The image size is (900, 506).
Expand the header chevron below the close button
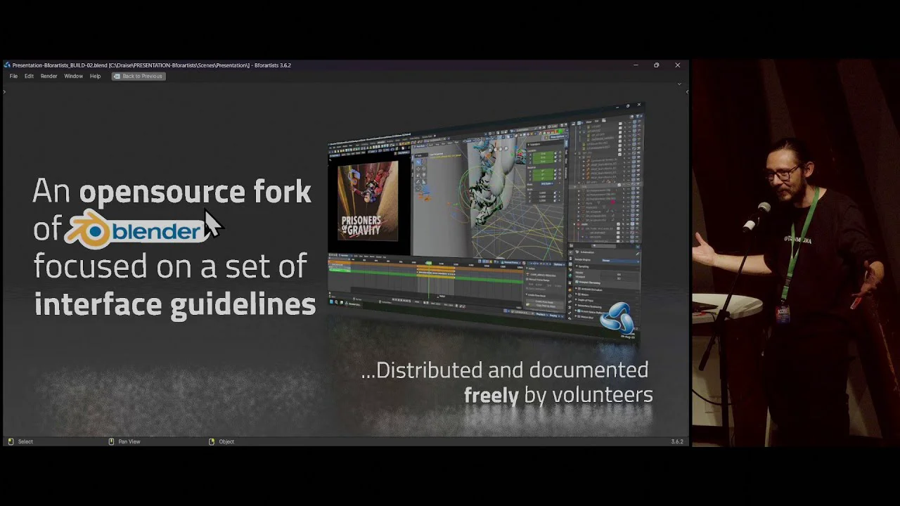(x=679, y=84)
